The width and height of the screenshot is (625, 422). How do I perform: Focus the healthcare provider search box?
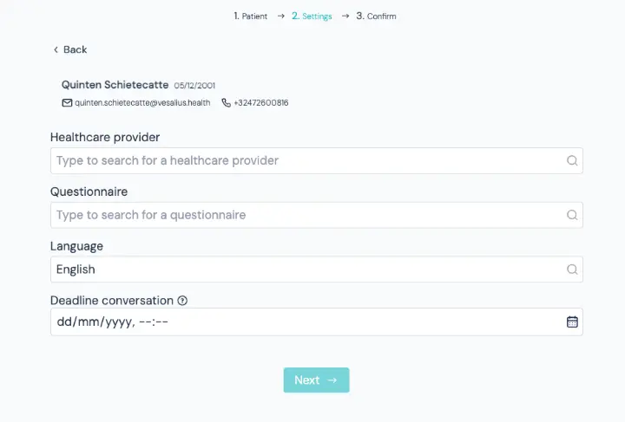point(317,160)
